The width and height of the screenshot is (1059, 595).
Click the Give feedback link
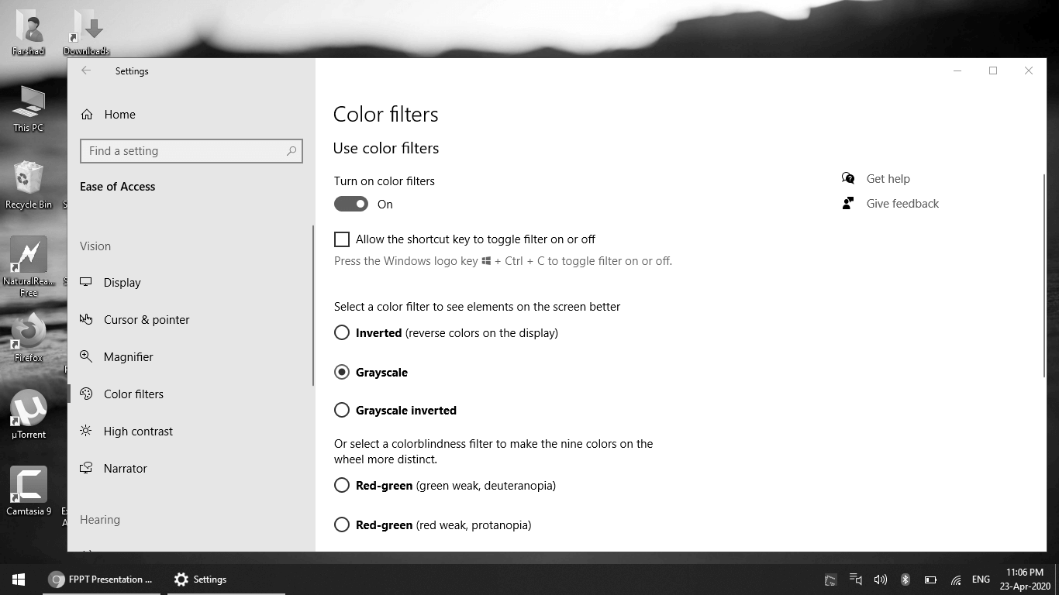[x=902, y=204]
